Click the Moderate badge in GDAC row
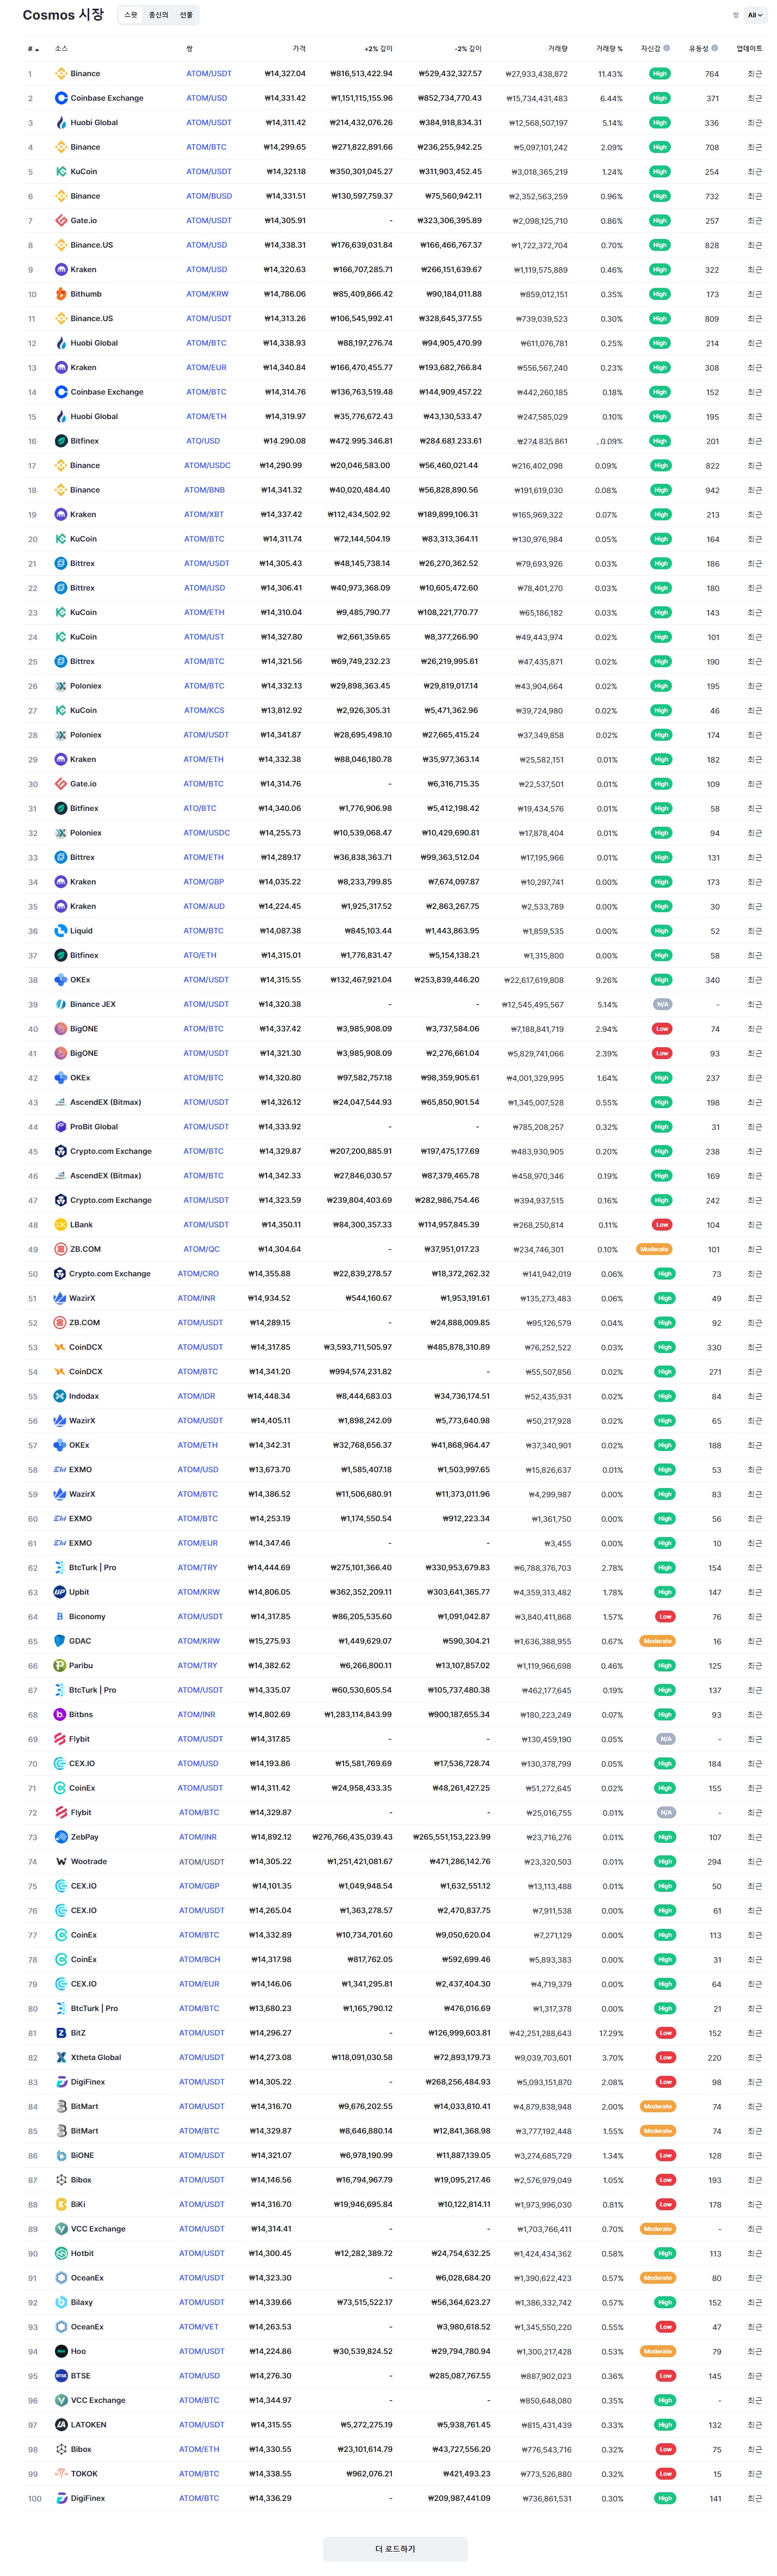Viewport: 777px width, 2576px height. (658, 1641)
